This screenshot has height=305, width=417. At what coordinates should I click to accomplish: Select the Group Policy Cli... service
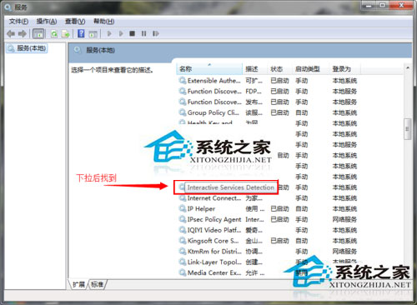pos(214,112)
